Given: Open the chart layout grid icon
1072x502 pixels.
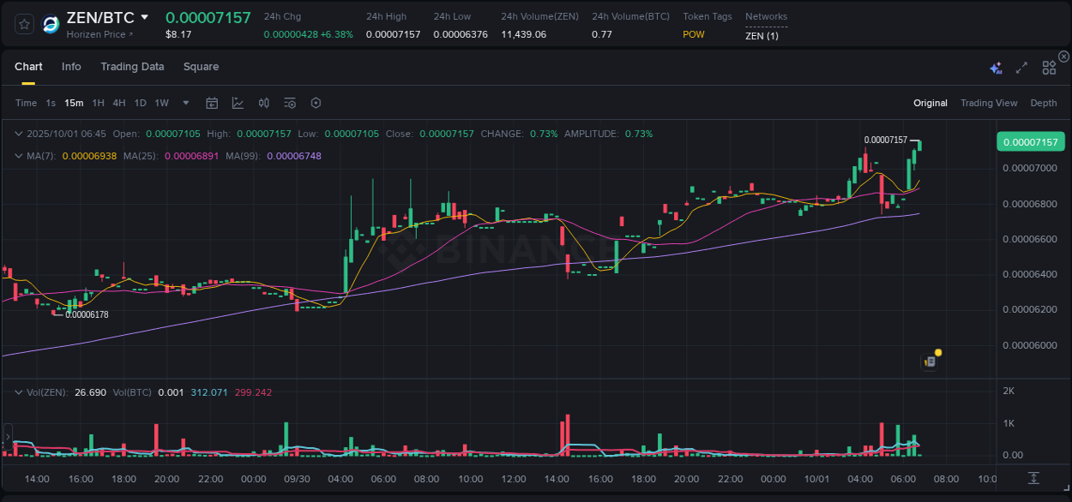Looking at the screenshot, I should 1048,67.
